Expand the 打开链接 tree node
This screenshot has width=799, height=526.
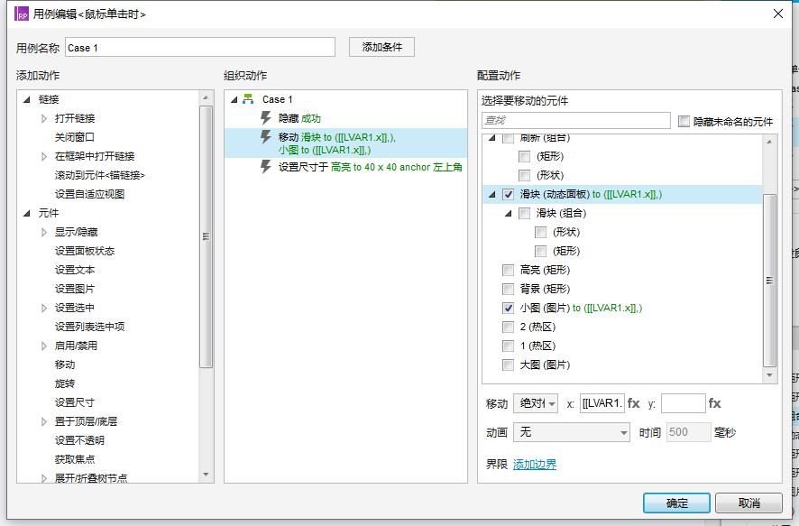point(44,118)
